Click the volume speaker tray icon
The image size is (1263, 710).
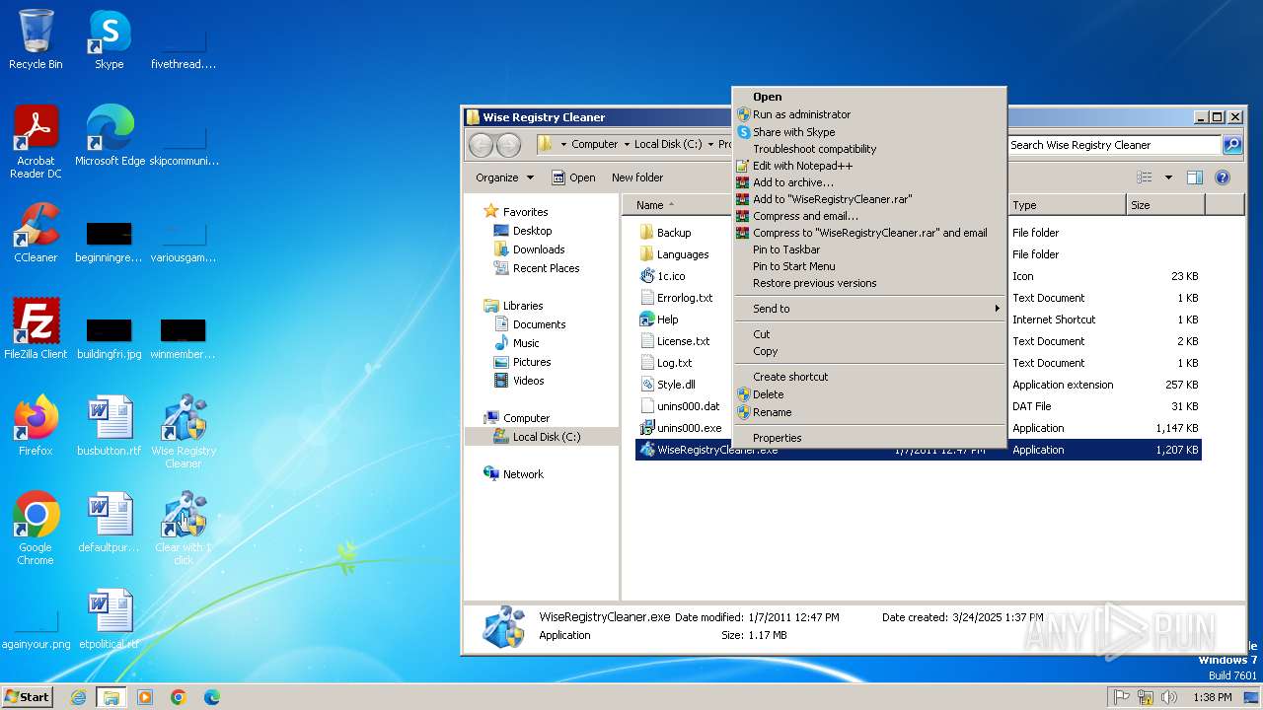1169,697
